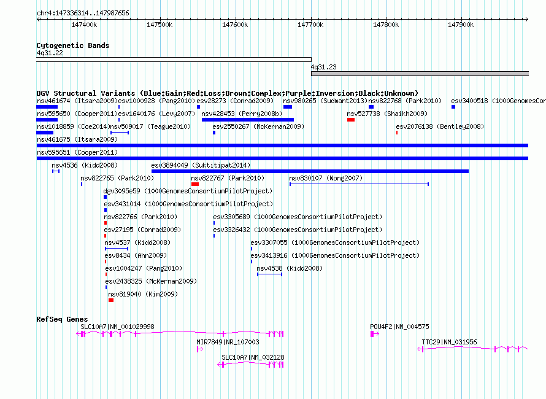The width and height of the screenshot is (546, 399).
Task: Open esv3431014 variant label
Action: point(188,204)
